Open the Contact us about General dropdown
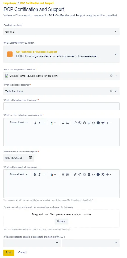The height and width of the screenshot is (258, 127). tap(61, 32)
